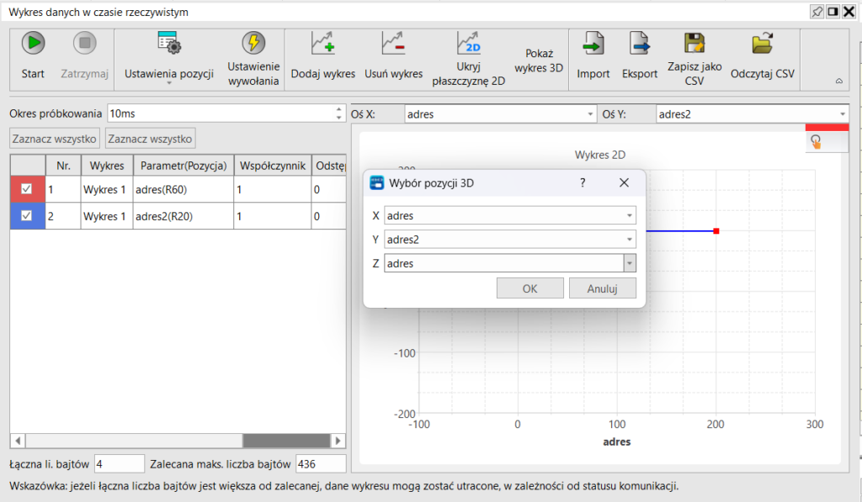Toggle checkbox for row 2 adres2(R20)

point(26,216)
